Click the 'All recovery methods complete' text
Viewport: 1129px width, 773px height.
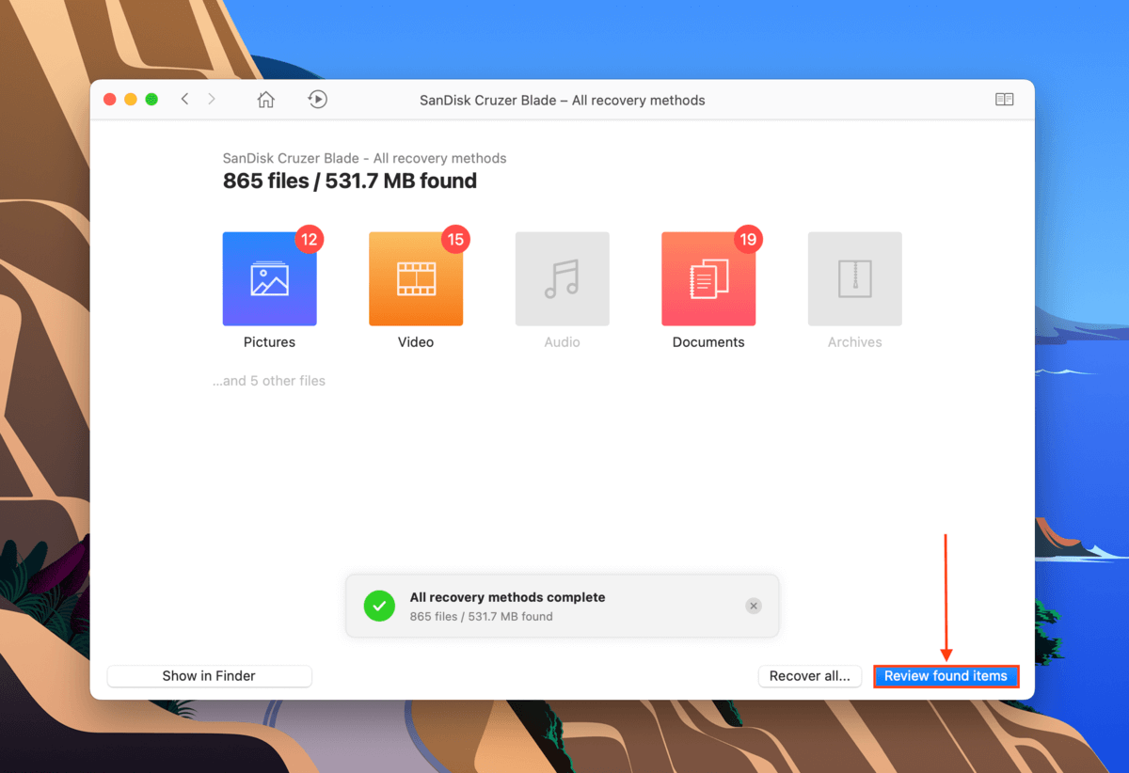(508, 597)
